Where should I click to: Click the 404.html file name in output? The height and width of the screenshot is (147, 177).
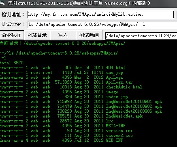[115, 67]
